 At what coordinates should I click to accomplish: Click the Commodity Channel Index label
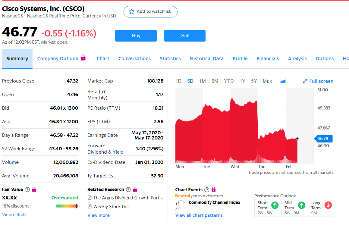[x=215, y=202]
